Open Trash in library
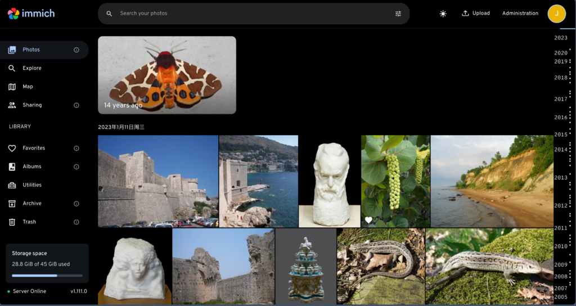This screenshot has width=576, height=306. point(44,222)
